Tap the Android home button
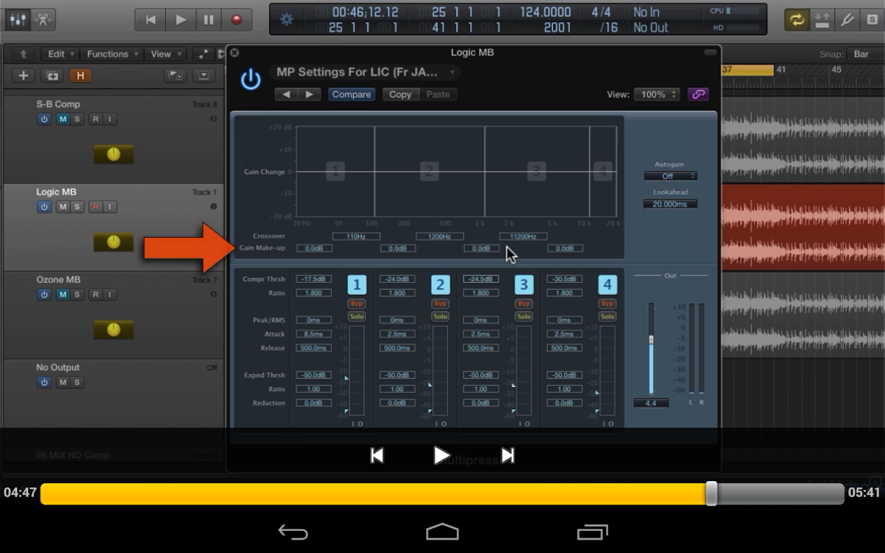885x553 pixels. coord(442,532)
